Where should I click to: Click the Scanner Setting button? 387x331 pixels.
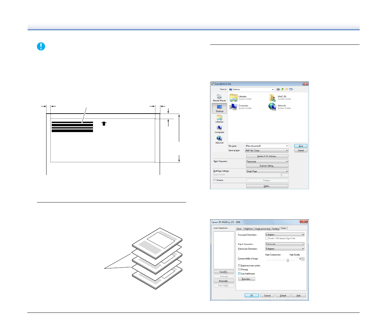click(x=267, y=166)
